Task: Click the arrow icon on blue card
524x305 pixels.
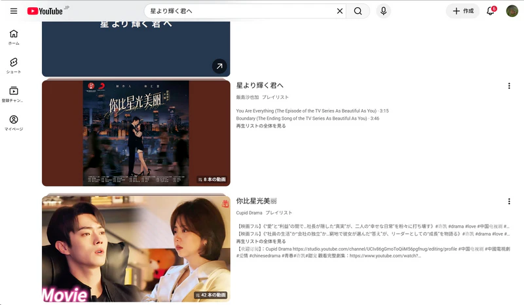Action: click(x=219, y=66)
